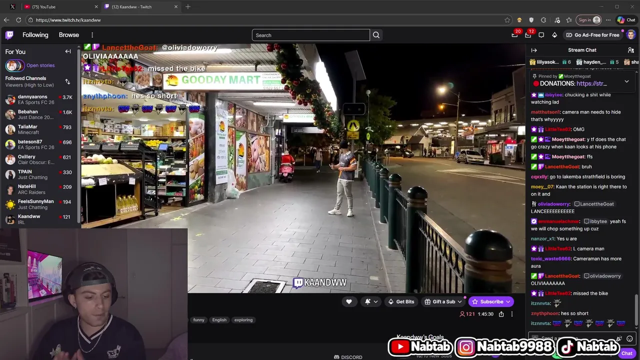Click the Twitch logo home icon
The width and height of the screenshot is (640, 360).
coord(9,35)
